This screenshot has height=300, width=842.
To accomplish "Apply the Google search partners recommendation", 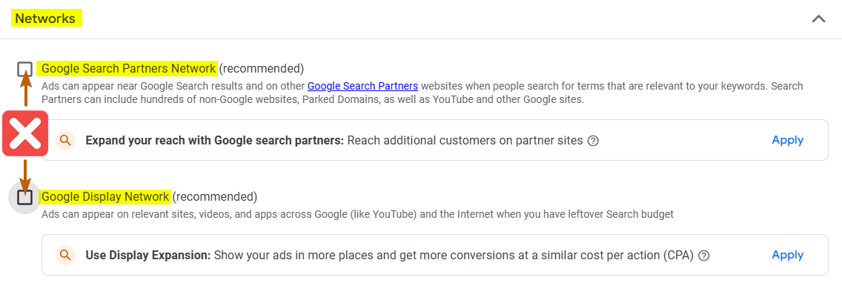I will pos(787,140).
